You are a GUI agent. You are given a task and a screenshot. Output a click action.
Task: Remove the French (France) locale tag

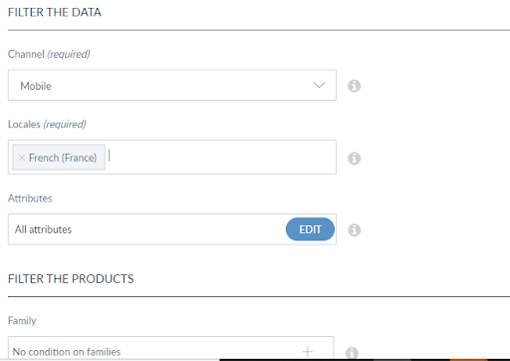[22, 158]
